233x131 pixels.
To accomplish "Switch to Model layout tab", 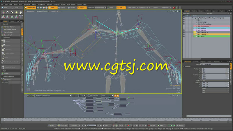I will click(6, 8).
